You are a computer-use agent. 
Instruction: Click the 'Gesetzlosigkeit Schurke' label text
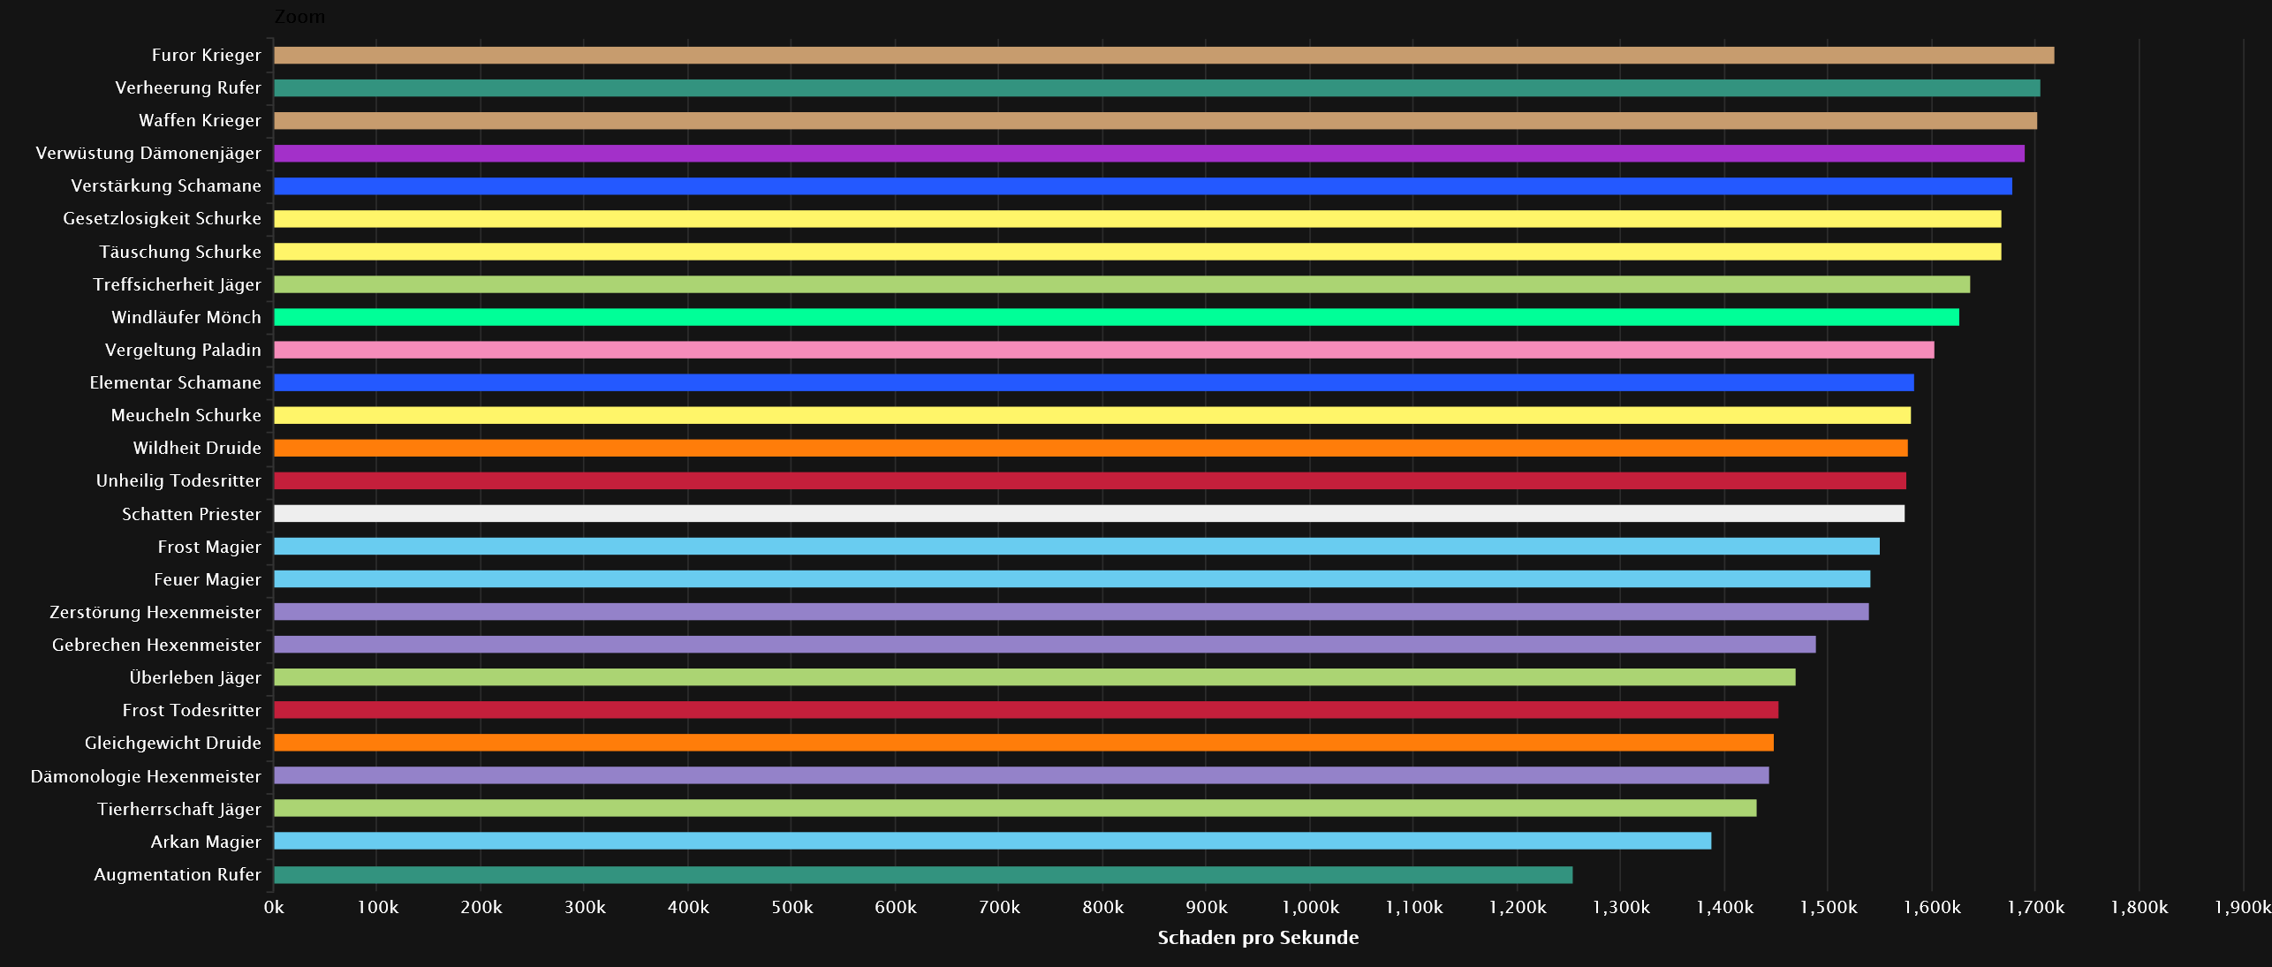[163, 219]
